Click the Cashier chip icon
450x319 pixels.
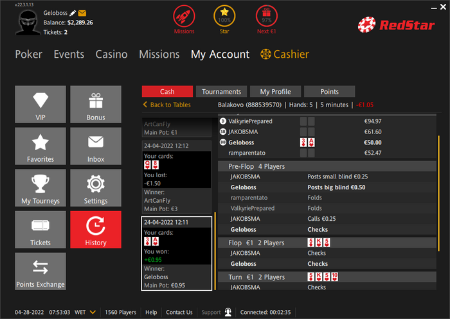click(265, 54)
